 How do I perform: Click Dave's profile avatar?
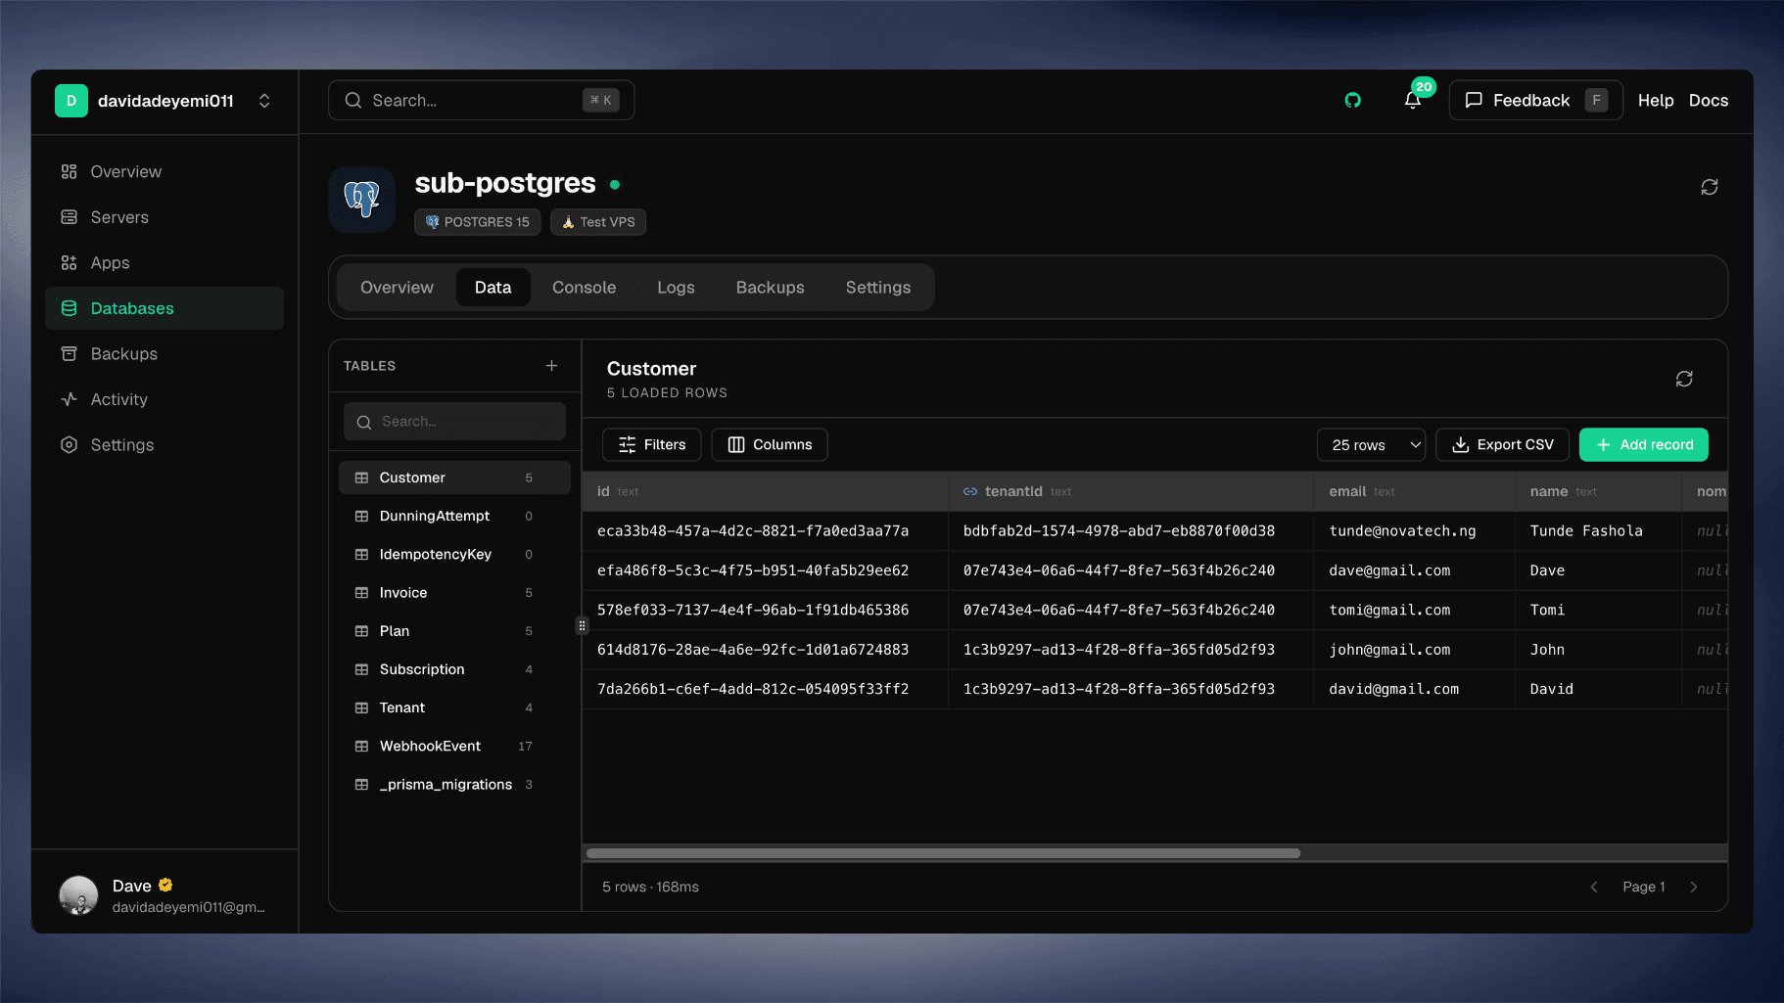tap(78, 895)
